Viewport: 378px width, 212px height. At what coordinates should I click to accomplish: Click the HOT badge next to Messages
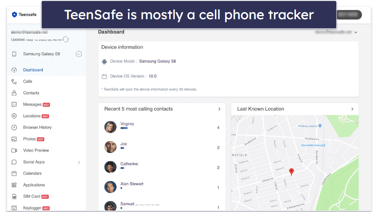tap(46, 105)
